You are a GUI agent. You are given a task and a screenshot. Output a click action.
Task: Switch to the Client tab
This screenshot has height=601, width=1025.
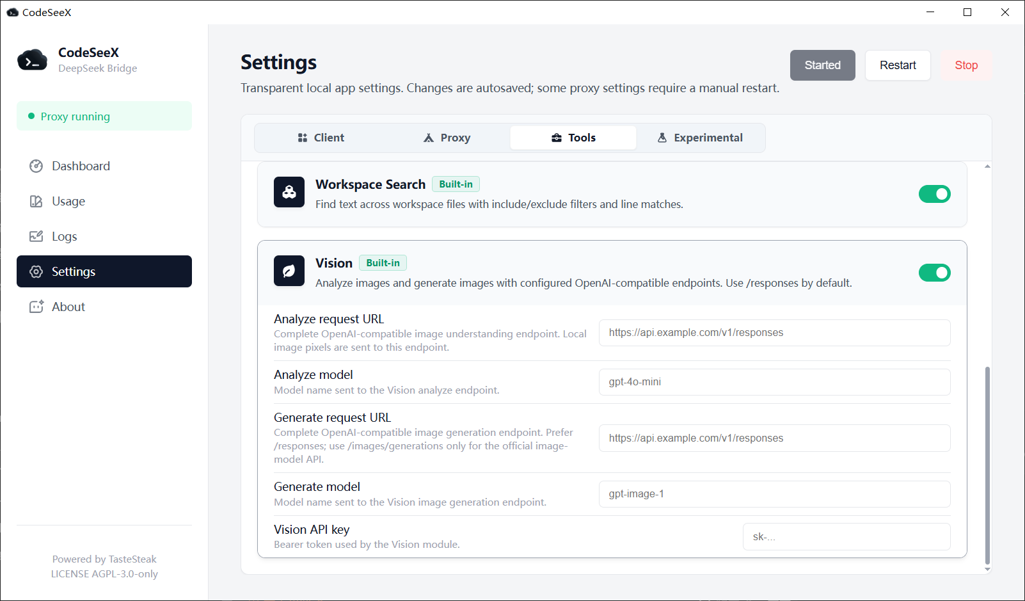(x=321, y=138)
